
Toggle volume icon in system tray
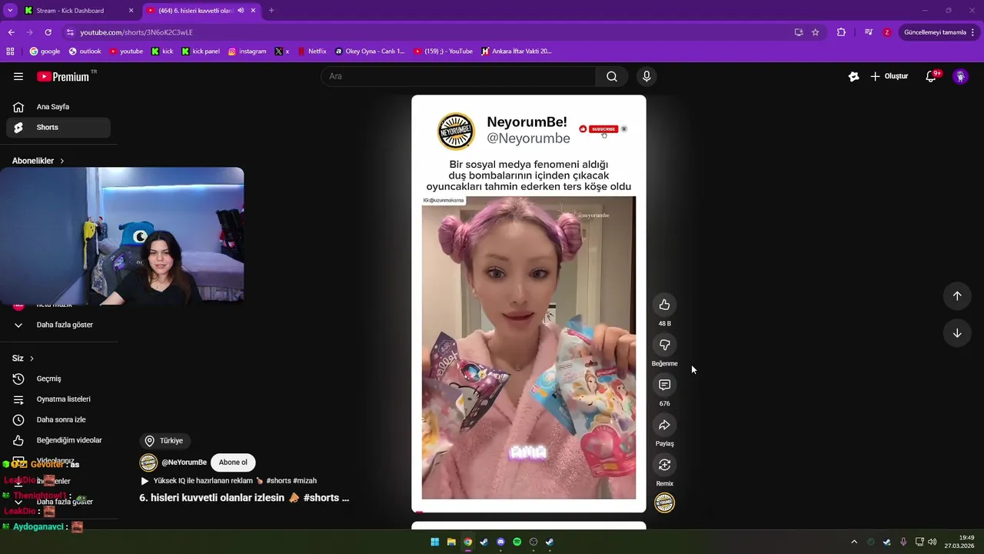(932, 542)
